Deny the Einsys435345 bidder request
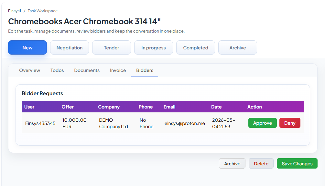 (x=290, y=123)
